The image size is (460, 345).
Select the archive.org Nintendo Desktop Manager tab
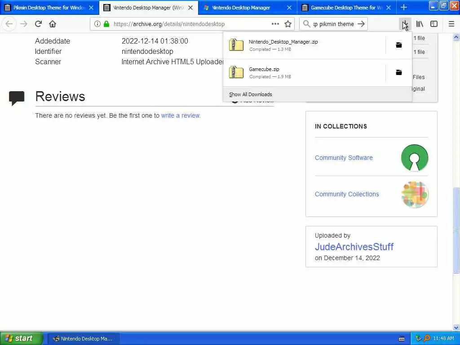(148, 8)
